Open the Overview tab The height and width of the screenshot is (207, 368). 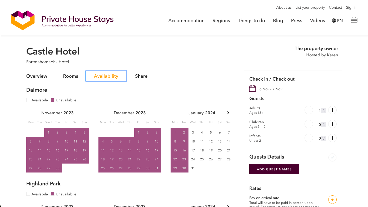pyautogui.click(x=37, y=76)
